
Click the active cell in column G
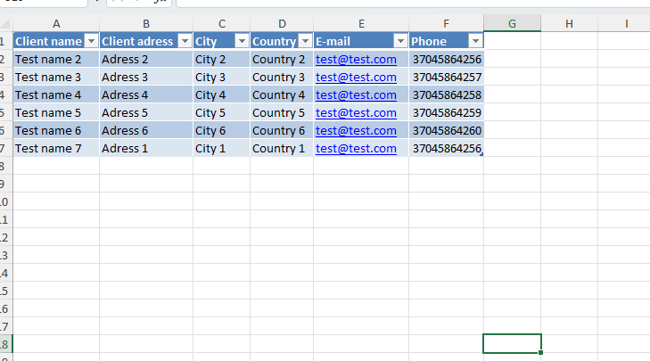(x=512, y=343)
